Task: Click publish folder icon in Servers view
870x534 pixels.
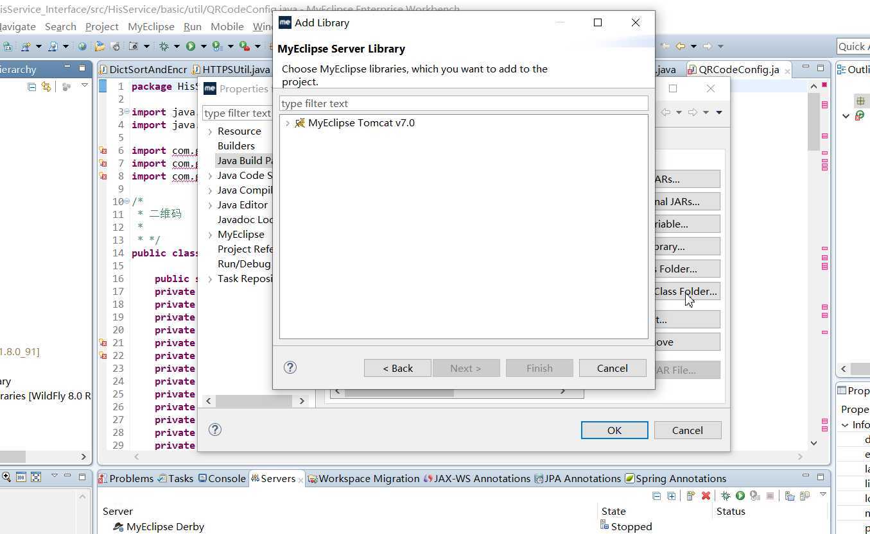Action: (x=790, y=496)
